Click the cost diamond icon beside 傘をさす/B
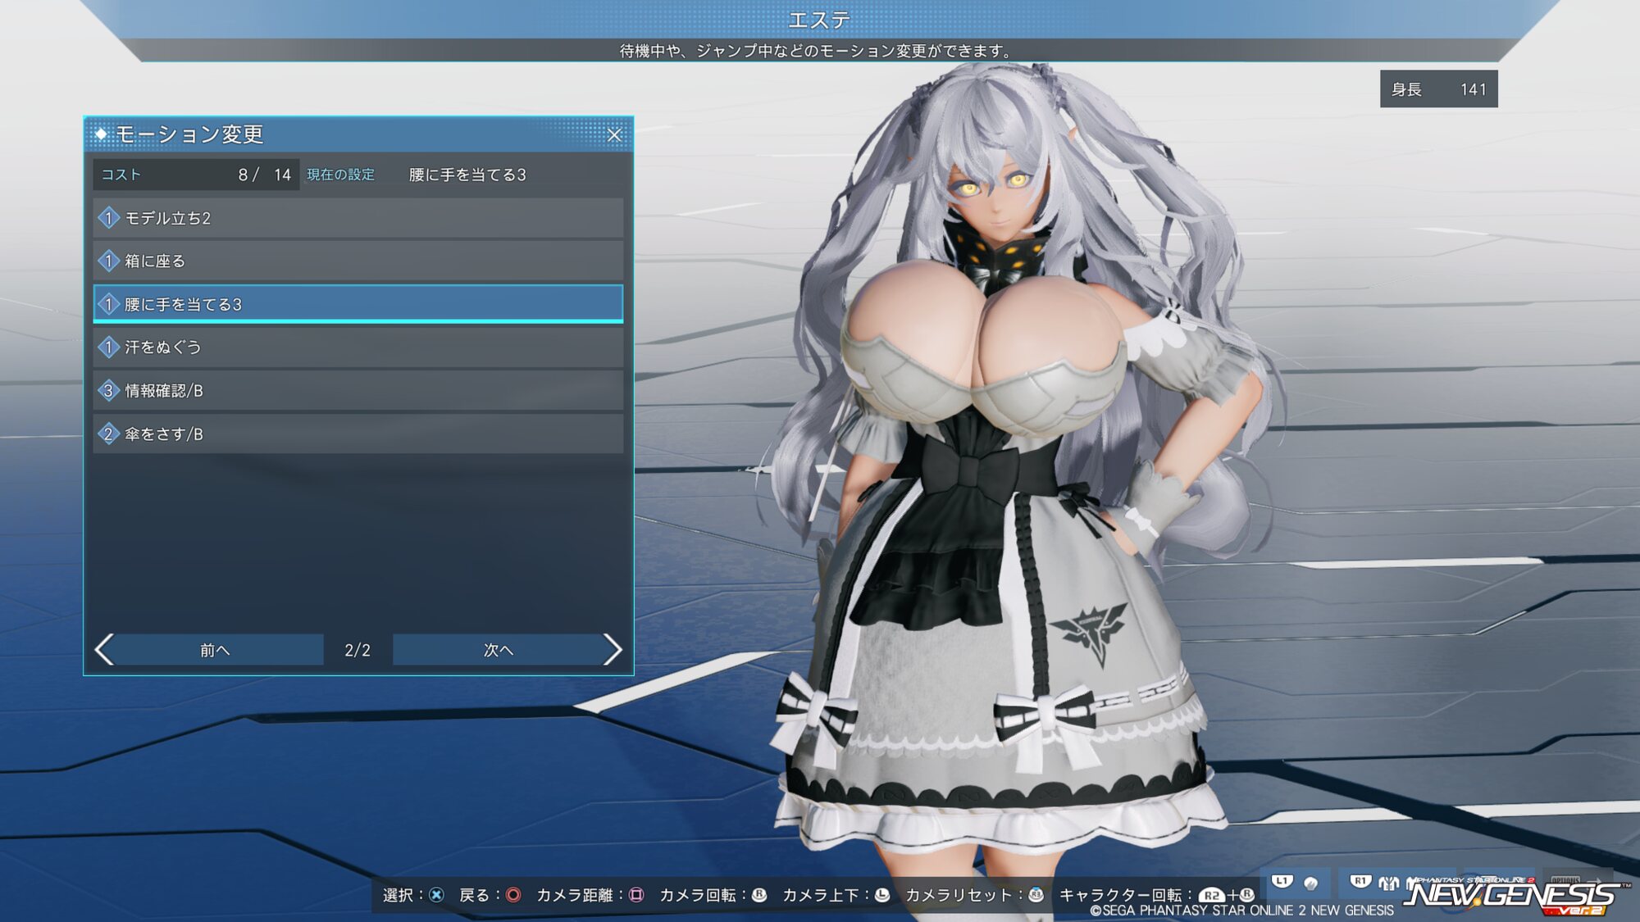This screenshot has width=1640, height=922. tap(108, 434)
